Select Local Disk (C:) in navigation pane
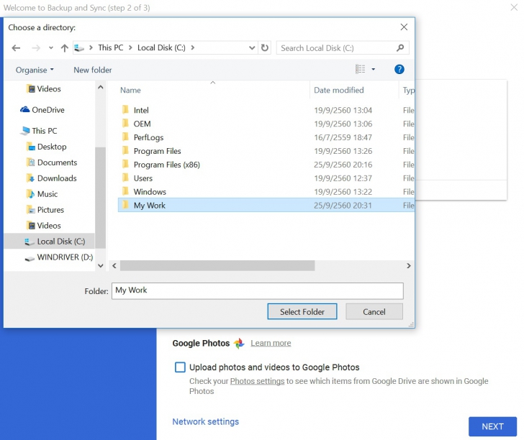Viewport: 524px width, 440px height. coord(50,242)
